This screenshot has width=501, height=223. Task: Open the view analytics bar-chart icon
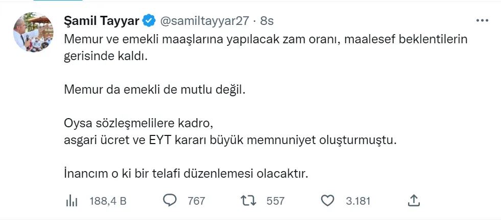[x=71, y=201]
